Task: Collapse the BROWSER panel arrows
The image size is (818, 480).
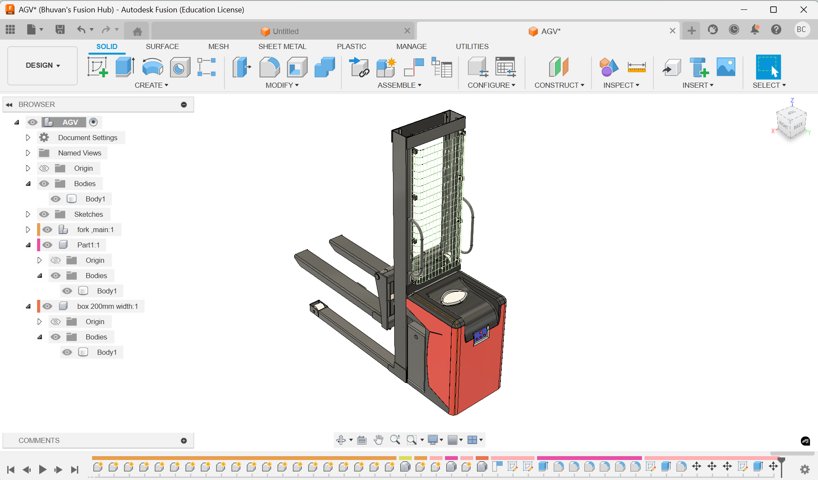Action: click(x=9, y=104)
